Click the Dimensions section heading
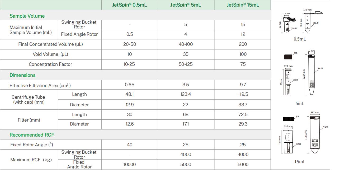Screen dimensions: 340x170 pos(22,75)
